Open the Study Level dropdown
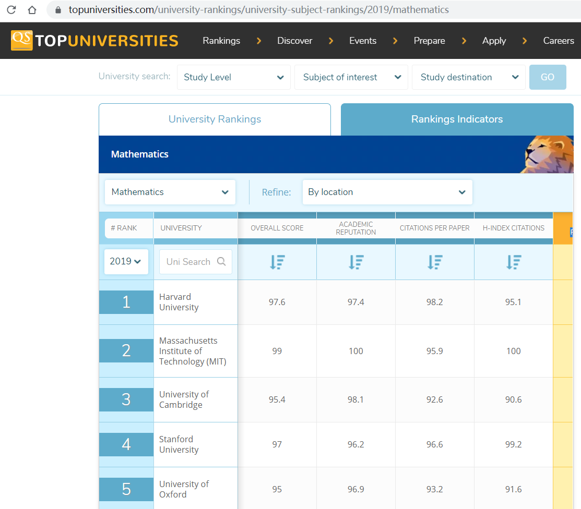Screen dimensions: 581x509 pos(233,77)
